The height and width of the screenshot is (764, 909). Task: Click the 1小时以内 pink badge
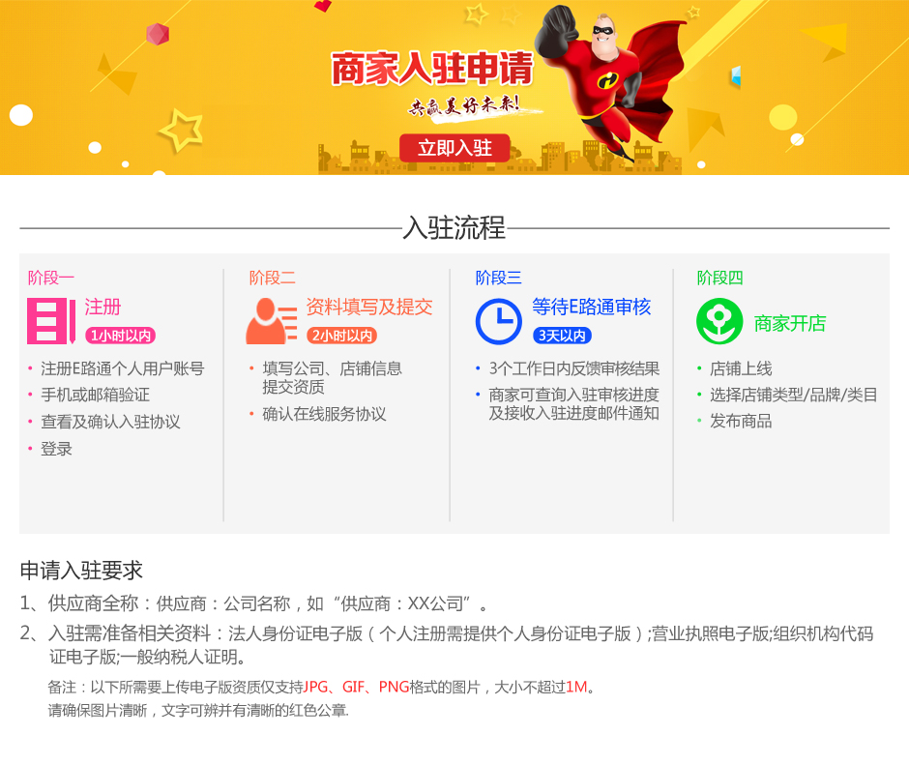(x=120, y=336)
